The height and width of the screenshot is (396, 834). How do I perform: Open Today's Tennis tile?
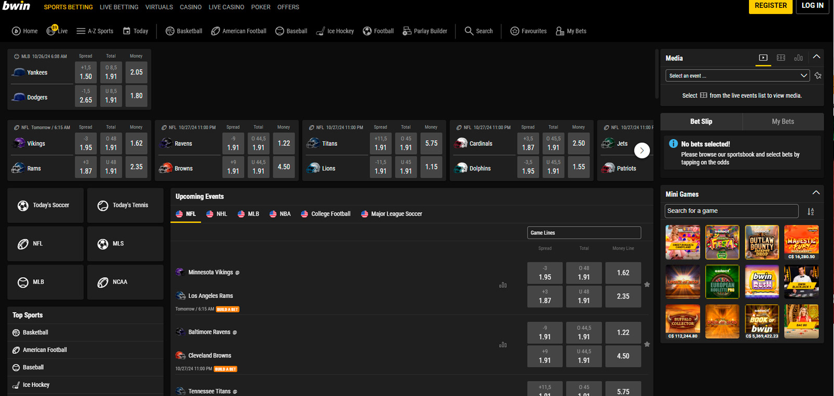click(x=125, y=205)
